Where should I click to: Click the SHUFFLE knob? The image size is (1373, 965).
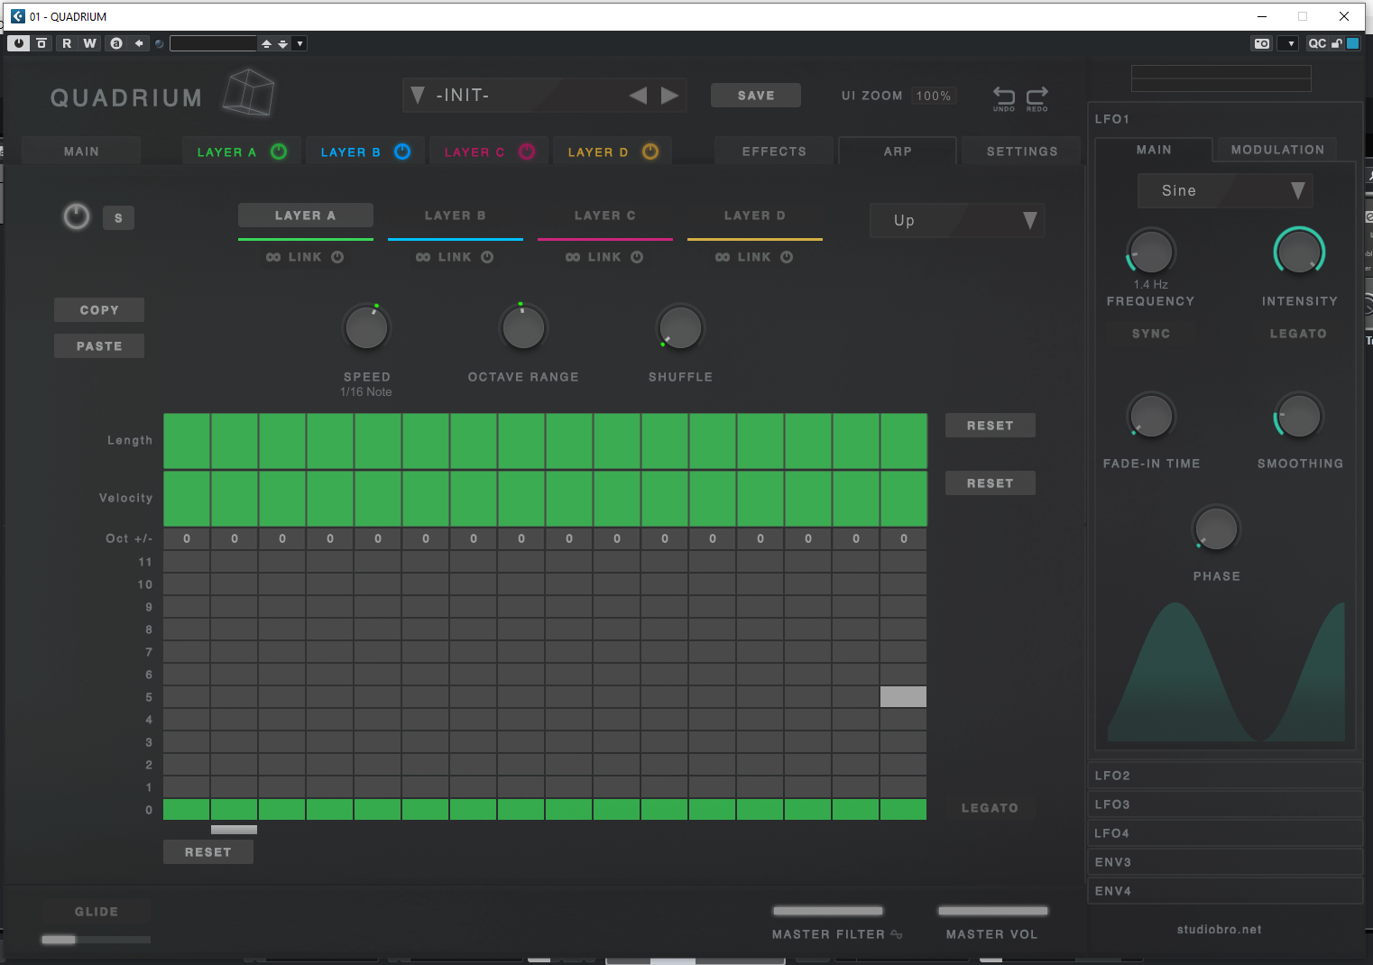click(680, 327)
